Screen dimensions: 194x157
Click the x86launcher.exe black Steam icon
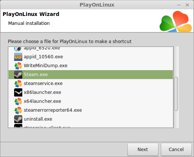tap(18, 92)
